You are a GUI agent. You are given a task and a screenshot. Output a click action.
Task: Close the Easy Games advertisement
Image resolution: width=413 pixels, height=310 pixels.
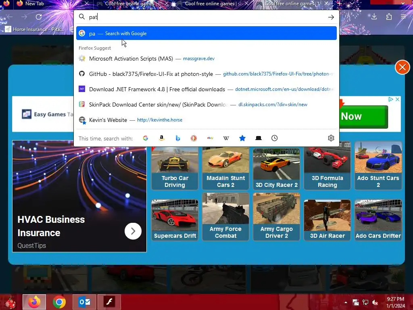pos(397,99)
